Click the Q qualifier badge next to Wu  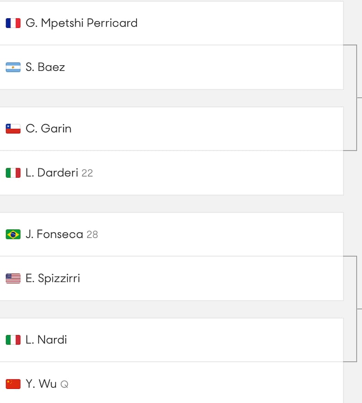[x=65, y=384]
